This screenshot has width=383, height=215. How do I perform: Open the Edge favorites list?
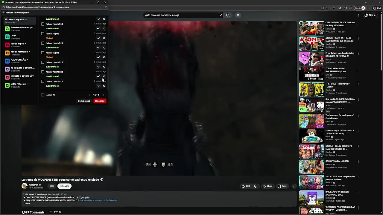pyautogui.click(x=345, y=8)
